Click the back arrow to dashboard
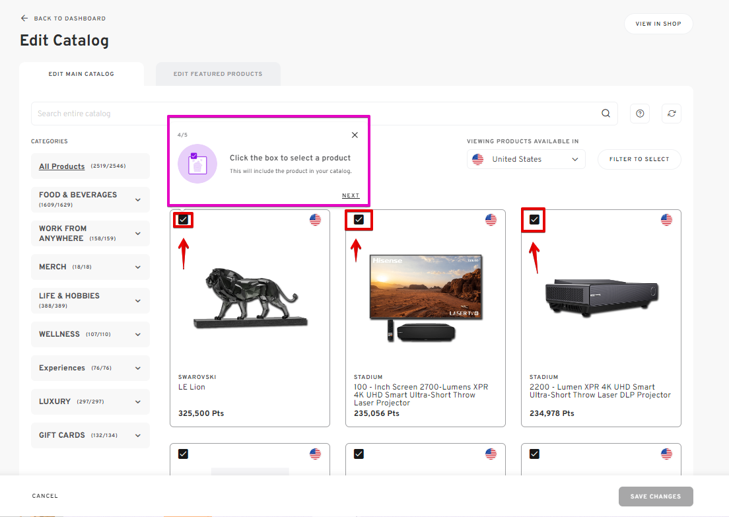Screen dimensions: 729x517 pos(24,18)
